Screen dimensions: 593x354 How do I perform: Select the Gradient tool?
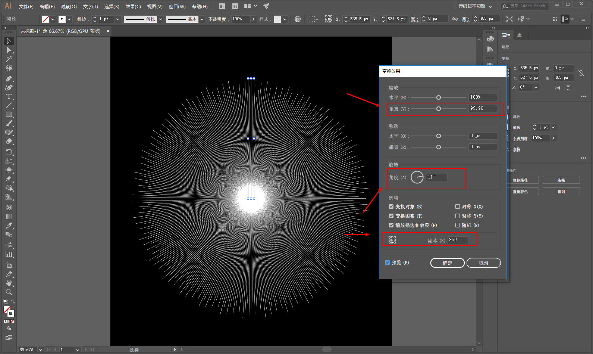tap(9, 217)
